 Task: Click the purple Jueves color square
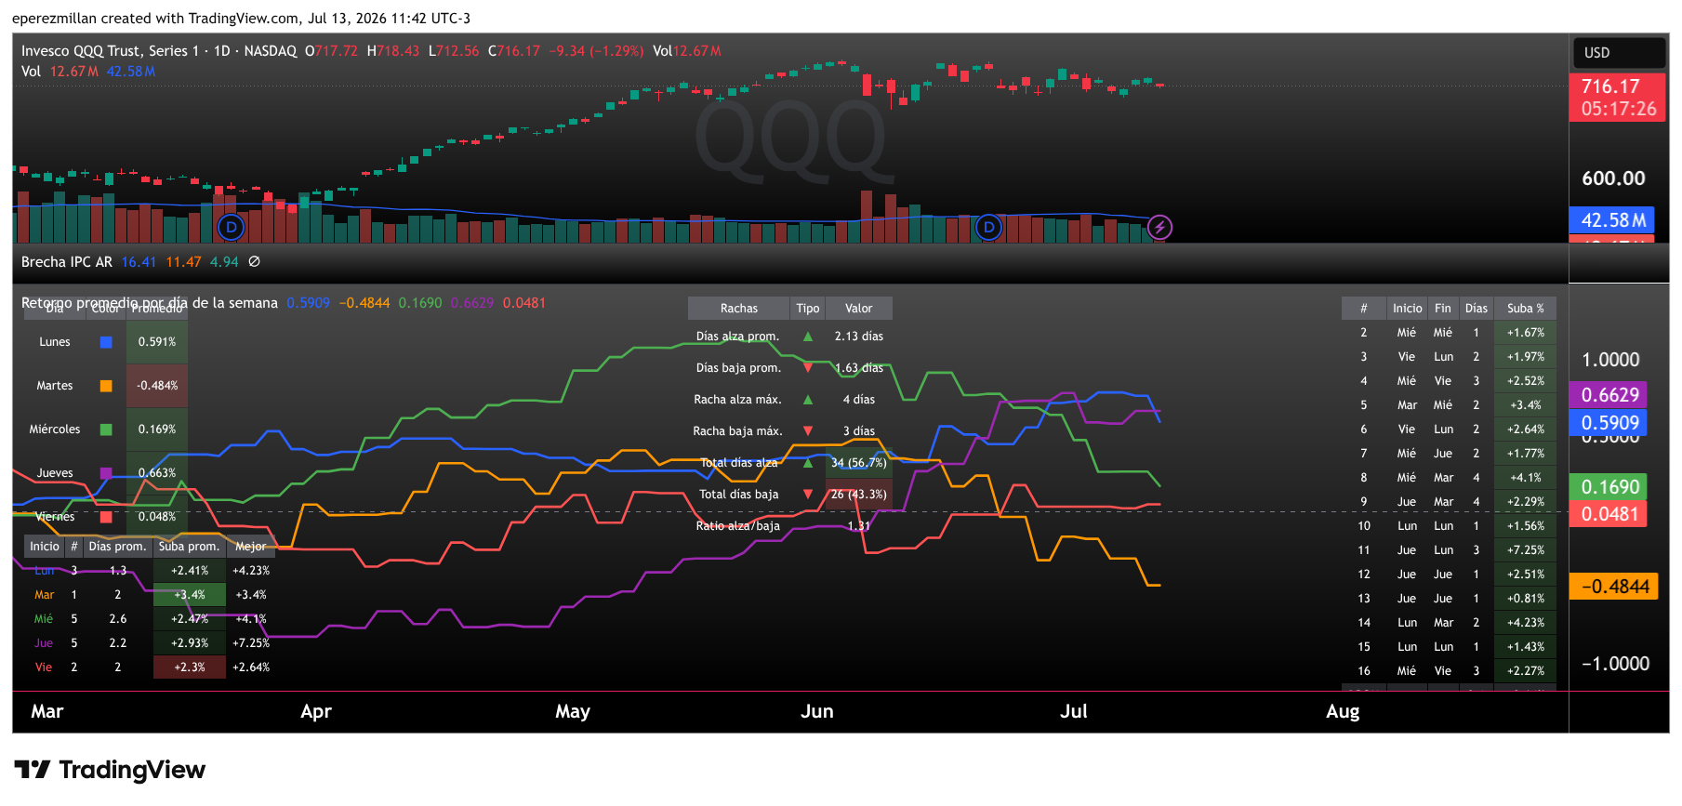click(106, 473)
